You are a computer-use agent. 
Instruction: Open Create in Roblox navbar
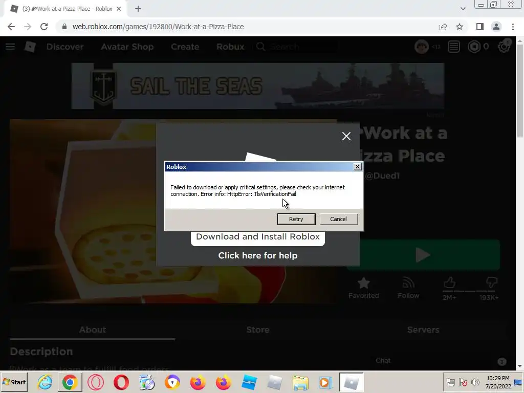pyautogui.click(x=185, y=47)
